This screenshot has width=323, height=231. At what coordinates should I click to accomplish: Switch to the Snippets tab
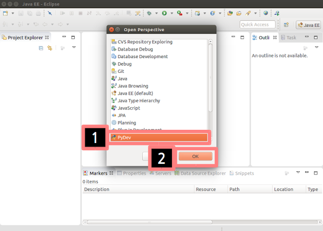click(242, 173)
